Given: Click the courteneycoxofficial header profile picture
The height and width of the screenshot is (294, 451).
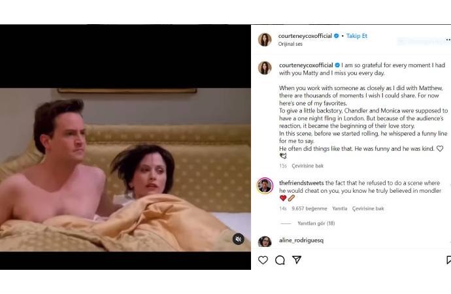Looking at the screenshot, I should pyautogui.click(x=265, y=40).
